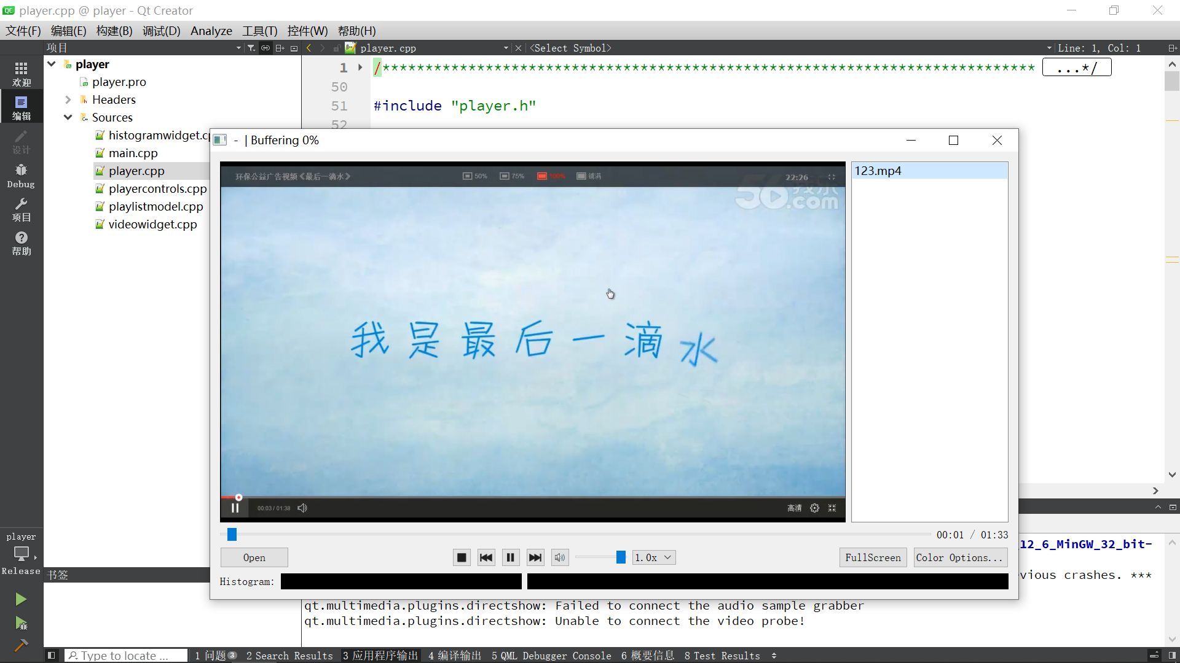Open the Analyze menu
1180x663 pixels.
click(x=211, y=31)
